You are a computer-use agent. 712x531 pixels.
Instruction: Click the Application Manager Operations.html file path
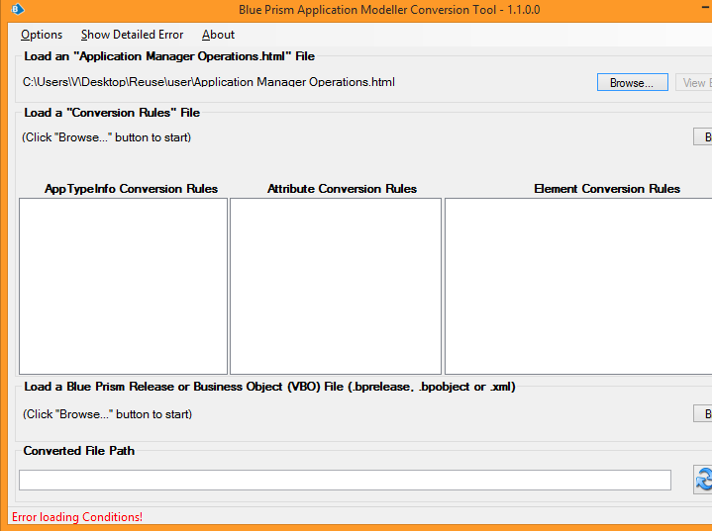[x=209, y=82]
